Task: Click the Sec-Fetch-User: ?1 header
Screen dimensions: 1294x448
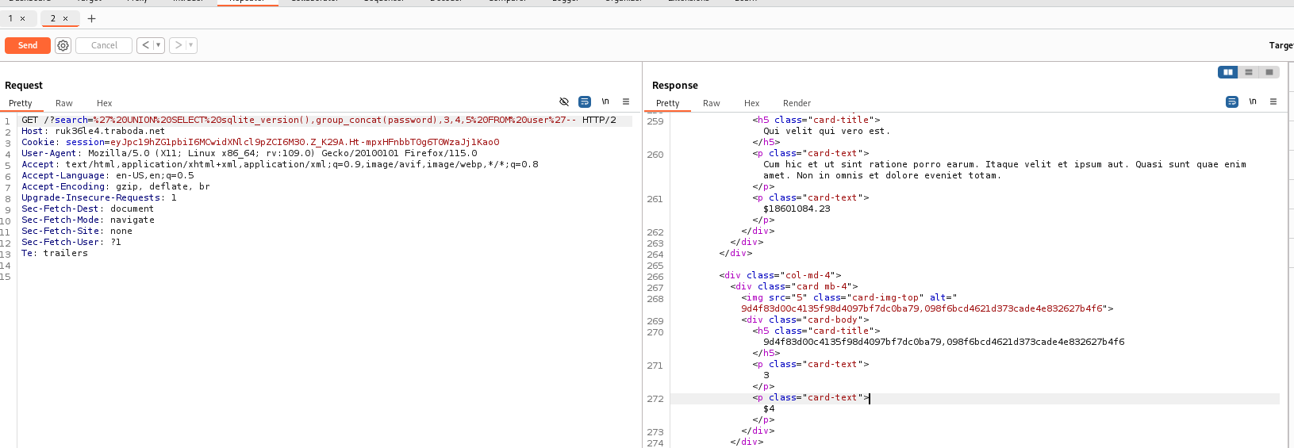Action: (71, 242)
